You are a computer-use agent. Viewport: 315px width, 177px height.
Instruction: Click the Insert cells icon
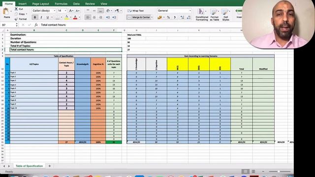239,11
